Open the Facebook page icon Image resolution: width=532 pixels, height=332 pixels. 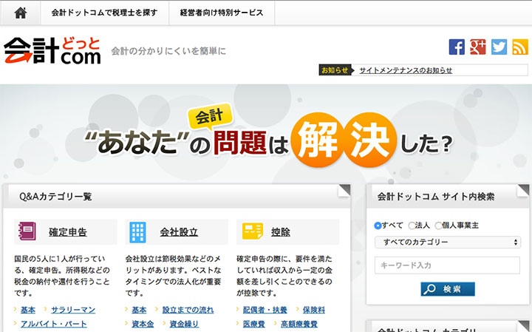tap(457, 47)
